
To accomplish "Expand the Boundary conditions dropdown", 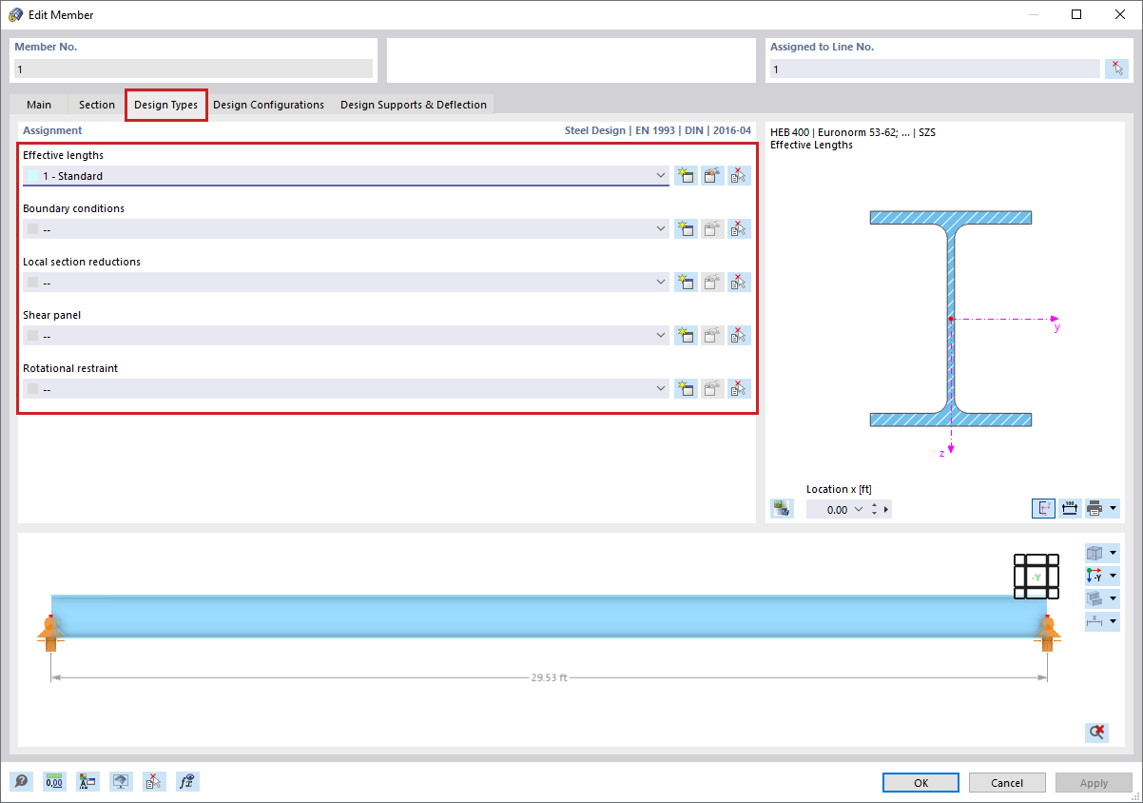I will [660, 228].
